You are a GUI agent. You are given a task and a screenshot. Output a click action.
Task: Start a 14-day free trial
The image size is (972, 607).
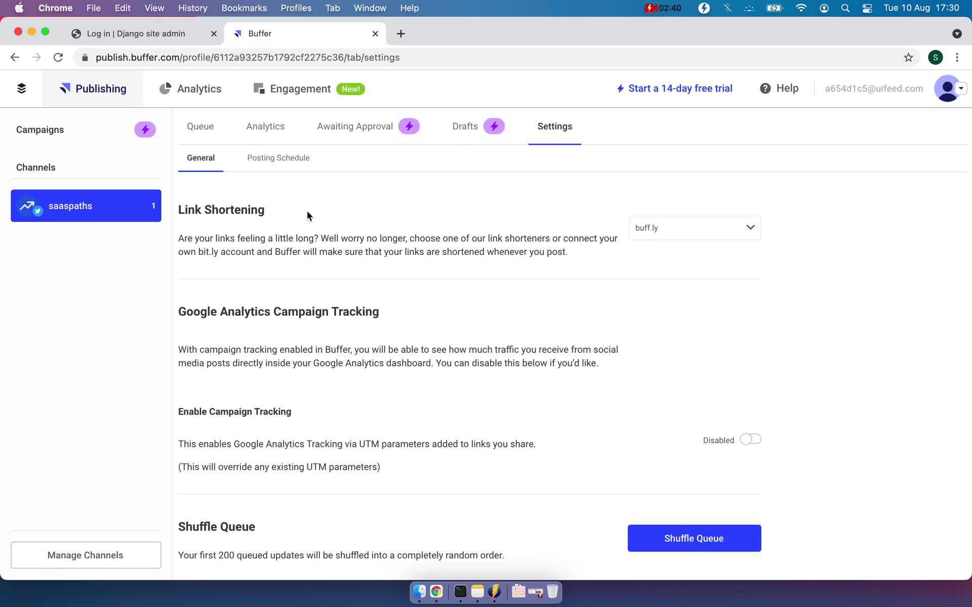(674, 89)
